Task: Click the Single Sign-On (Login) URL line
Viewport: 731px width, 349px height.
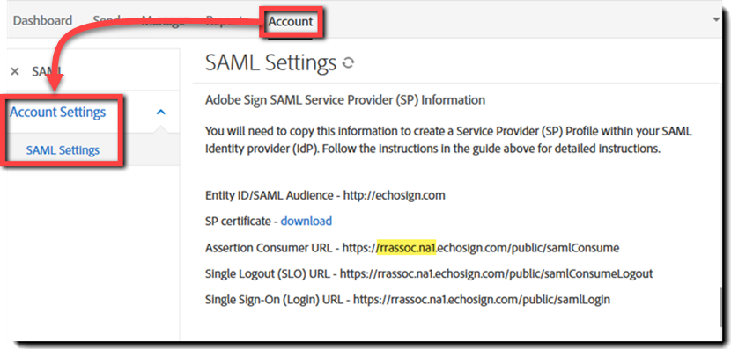Action: [x=408, y=300]
